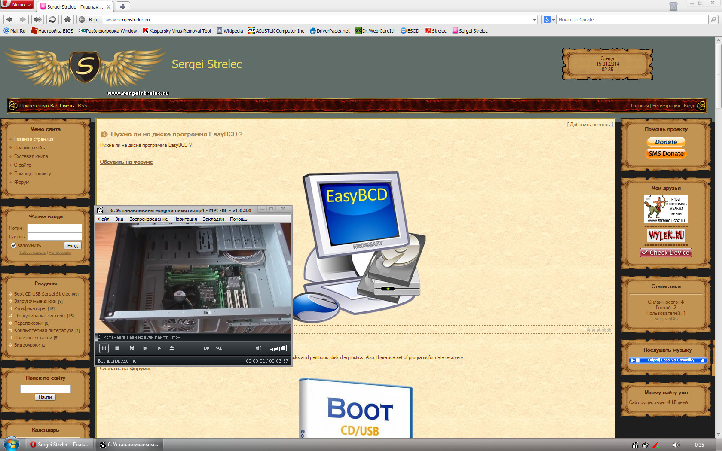
Task: Skip to next file in MPC-BE
Action: (x=145, y=348)
